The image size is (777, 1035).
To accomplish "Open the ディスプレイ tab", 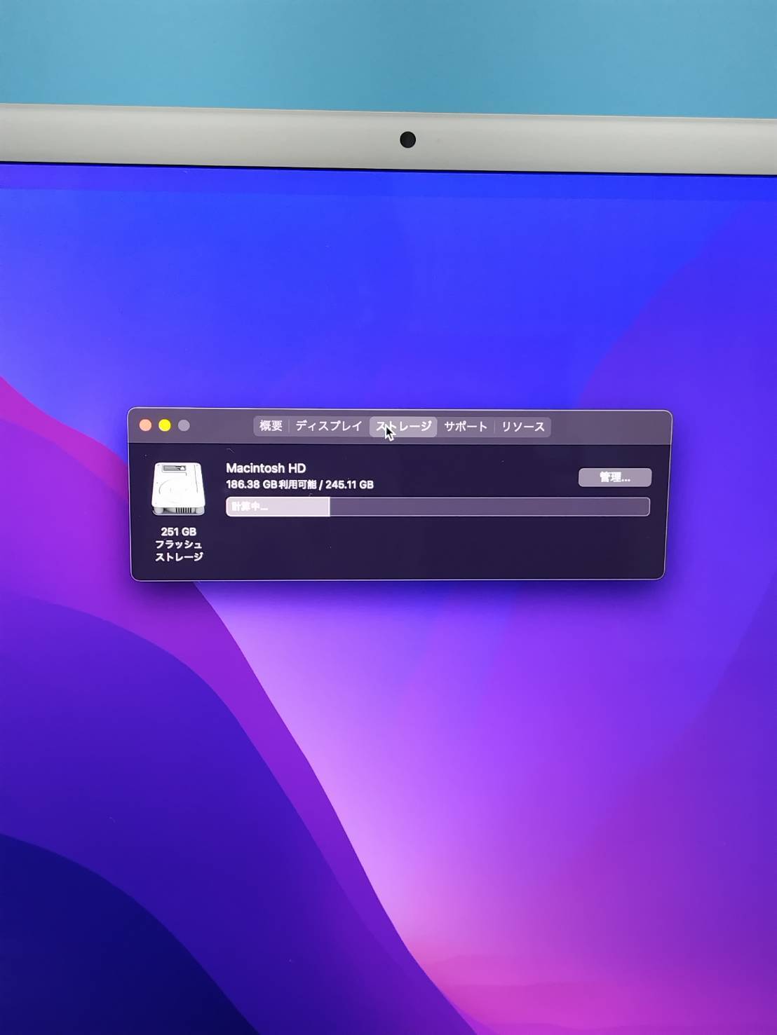I will click(x=328, y=426).
